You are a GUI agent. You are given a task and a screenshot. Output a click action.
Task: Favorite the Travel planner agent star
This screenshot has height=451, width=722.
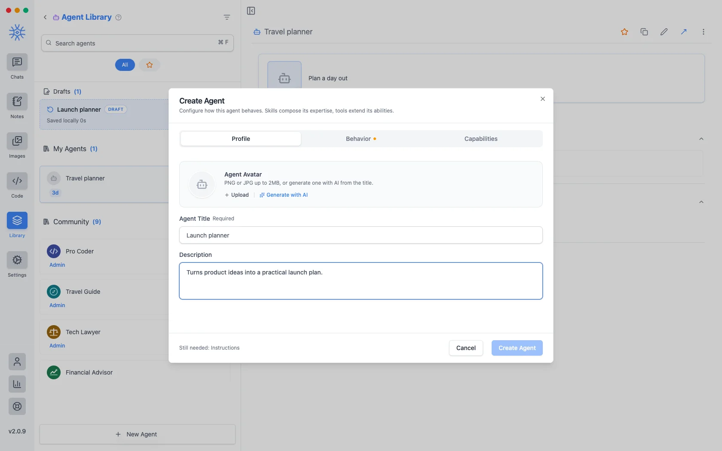click(x=624, y=32)
